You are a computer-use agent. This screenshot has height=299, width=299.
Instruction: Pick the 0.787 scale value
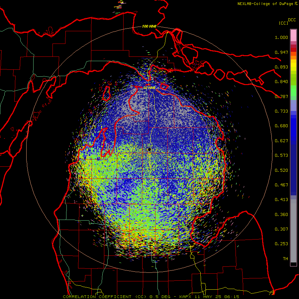281,96
